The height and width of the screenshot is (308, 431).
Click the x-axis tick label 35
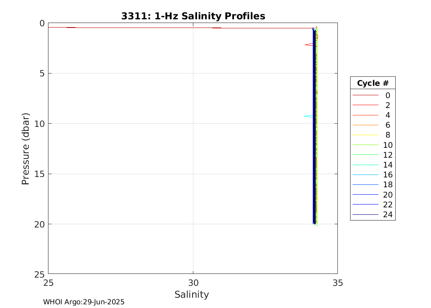tap(338, 283)
